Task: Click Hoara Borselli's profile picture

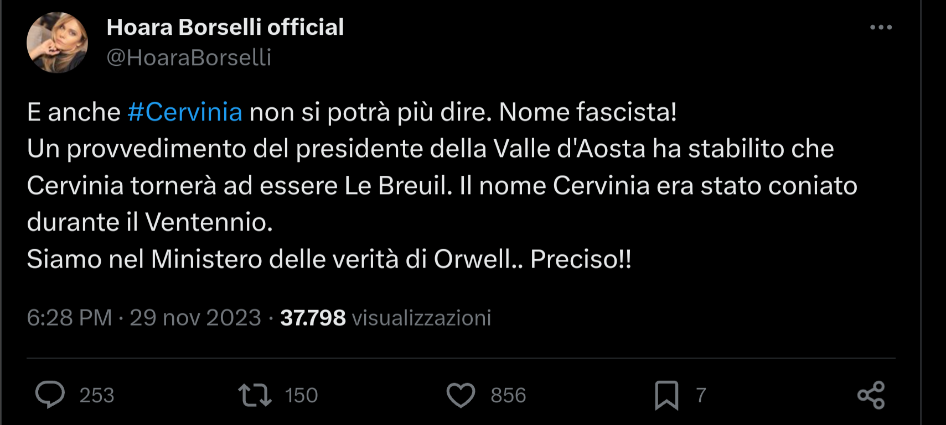Action: click(57, 43)
